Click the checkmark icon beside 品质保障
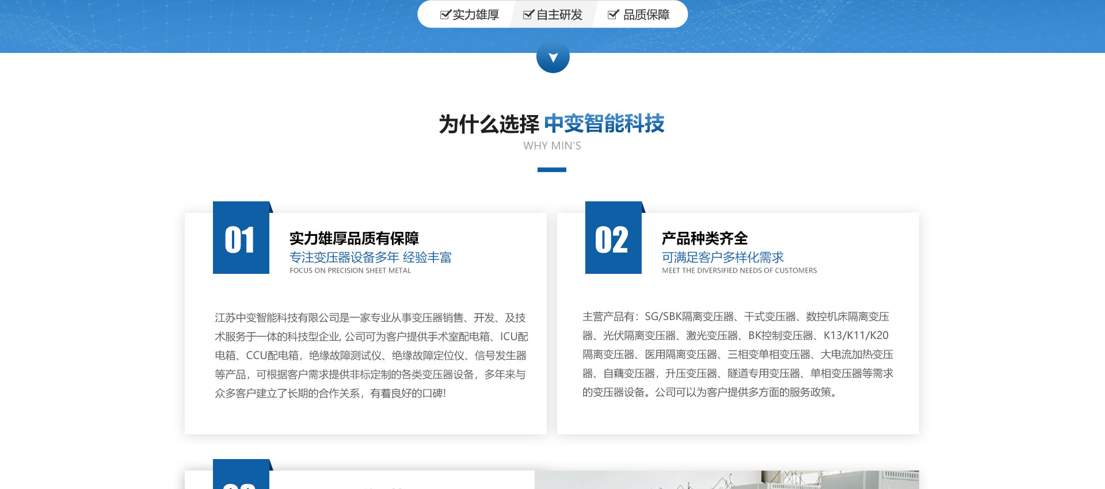The height and width of the screenshot is (489, 1105). click(614, 15)
